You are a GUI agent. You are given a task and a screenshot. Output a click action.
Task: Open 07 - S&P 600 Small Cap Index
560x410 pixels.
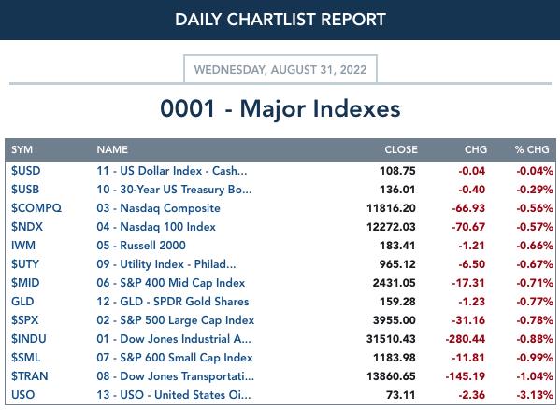coord(175,357)
